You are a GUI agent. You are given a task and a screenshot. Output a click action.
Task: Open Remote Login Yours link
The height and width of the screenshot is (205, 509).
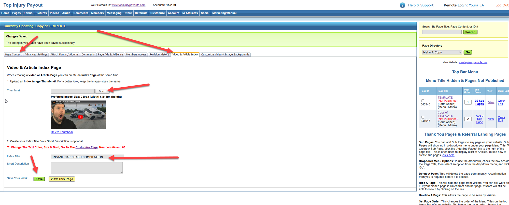pyautogui.click(x=473, y=5)
